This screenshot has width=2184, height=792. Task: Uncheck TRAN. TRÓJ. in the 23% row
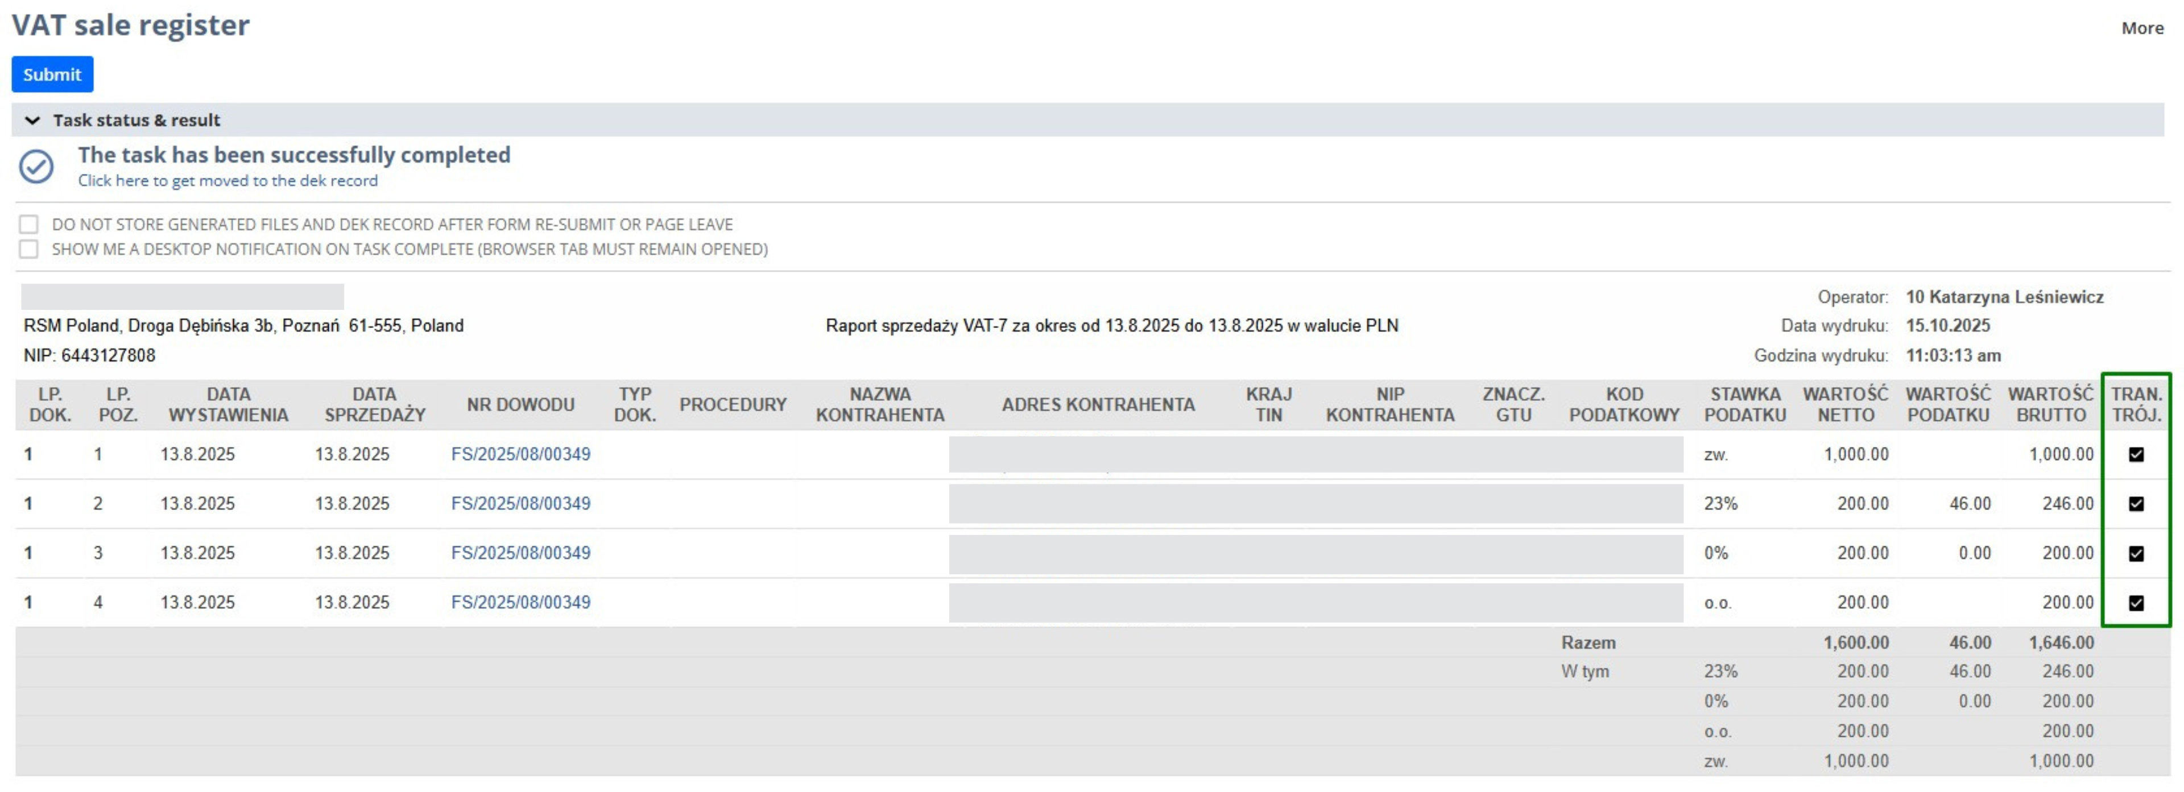pos(2137,503)
